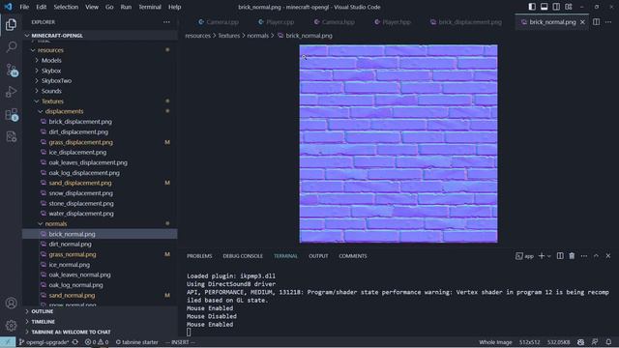Switch to the Debug Console tab
The image size is (619, 348).
(x=243, y=256)
